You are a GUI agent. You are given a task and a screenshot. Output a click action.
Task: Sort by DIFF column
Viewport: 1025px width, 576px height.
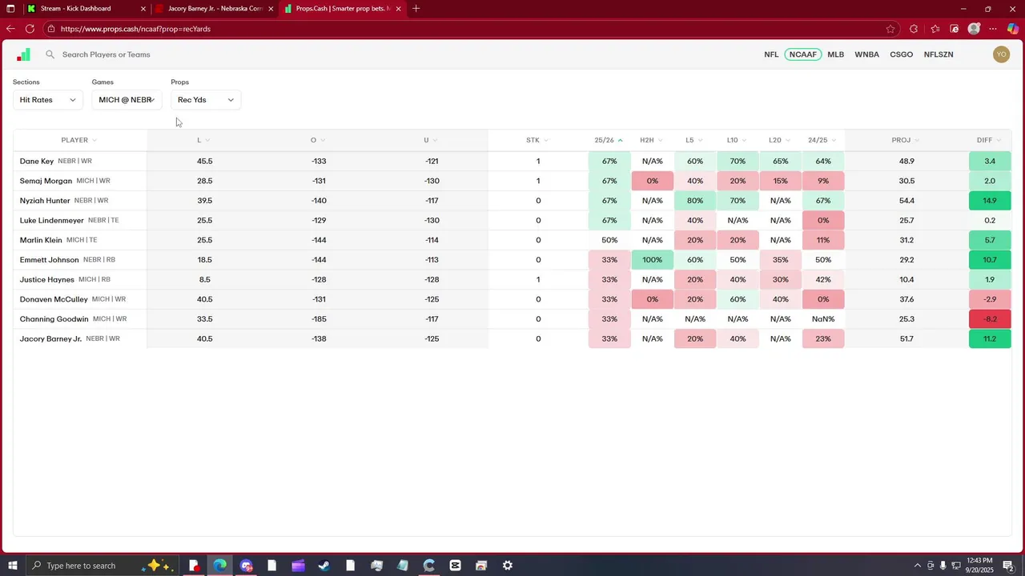[989, 140]
